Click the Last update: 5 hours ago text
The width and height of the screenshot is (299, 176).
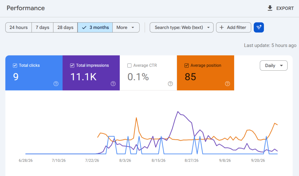[270, 45]
